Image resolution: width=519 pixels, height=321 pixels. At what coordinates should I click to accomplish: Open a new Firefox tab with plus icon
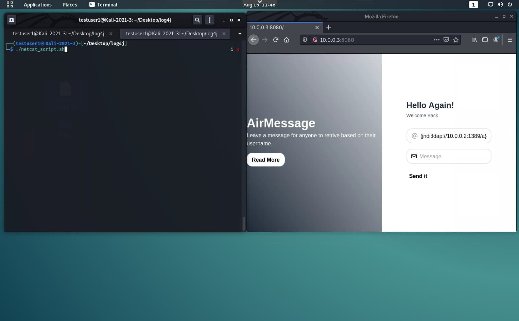pyautogui.click(x=329, y=27)
